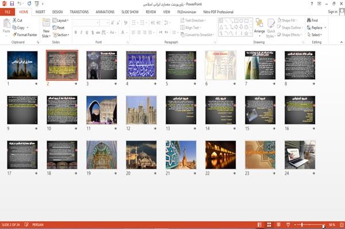Collapse the ribbon with the arrow
The height and width of the screenshot is (229, 345).
click(341, 42)
